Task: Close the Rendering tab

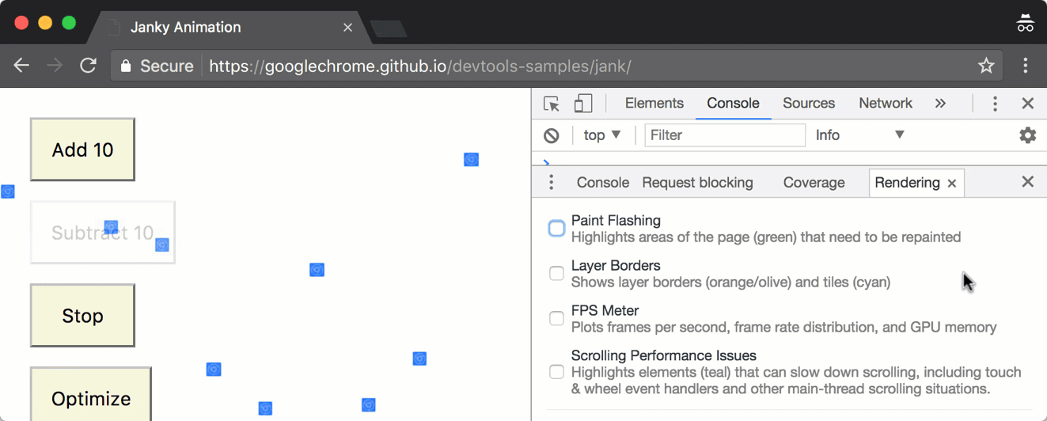Action: [952, 184]
